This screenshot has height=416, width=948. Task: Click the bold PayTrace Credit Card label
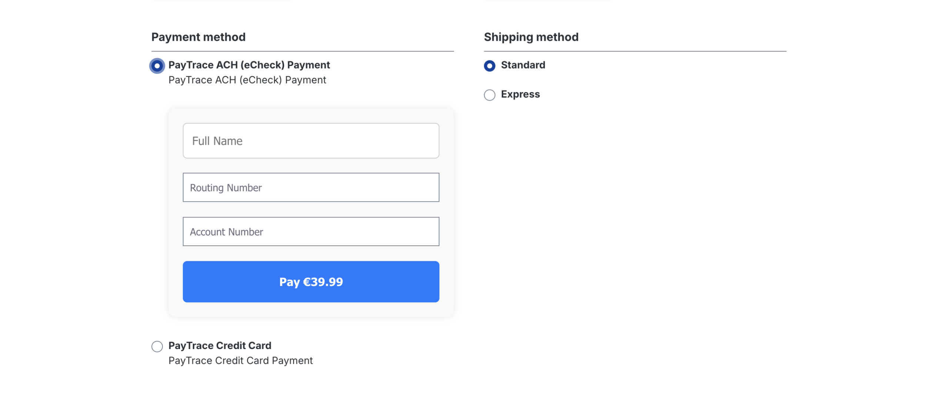point(220,346)
